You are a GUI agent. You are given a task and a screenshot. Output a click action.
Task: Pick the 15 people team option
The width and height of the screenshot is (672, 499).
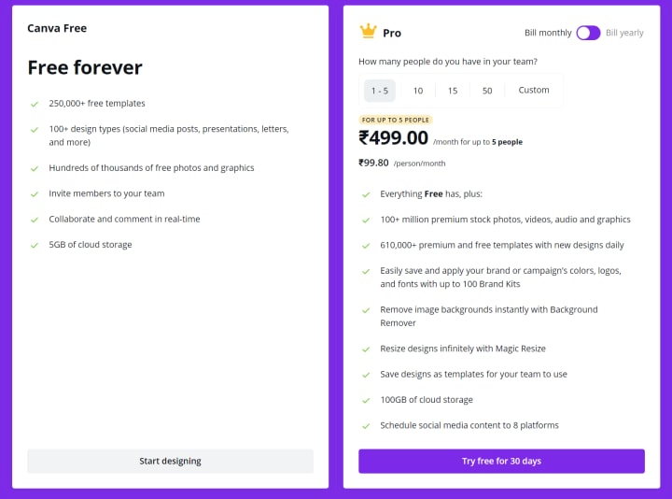453,91
